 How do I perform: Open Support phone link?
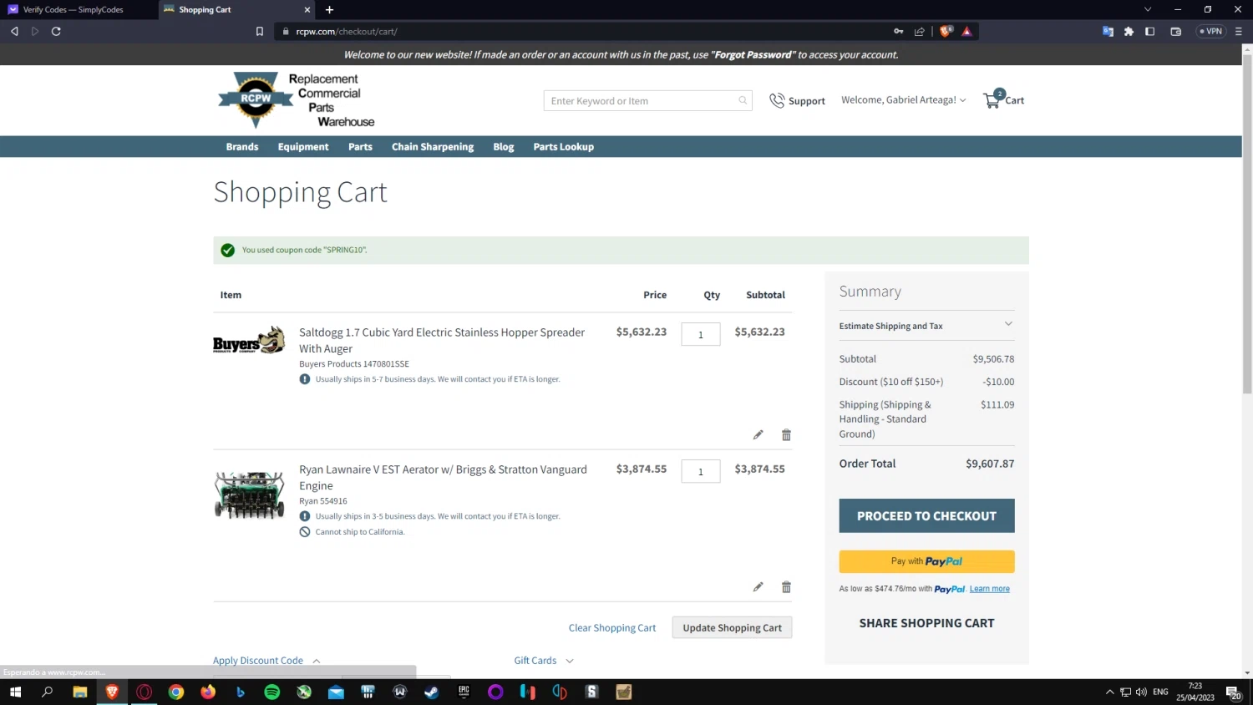tap(797, 100)
